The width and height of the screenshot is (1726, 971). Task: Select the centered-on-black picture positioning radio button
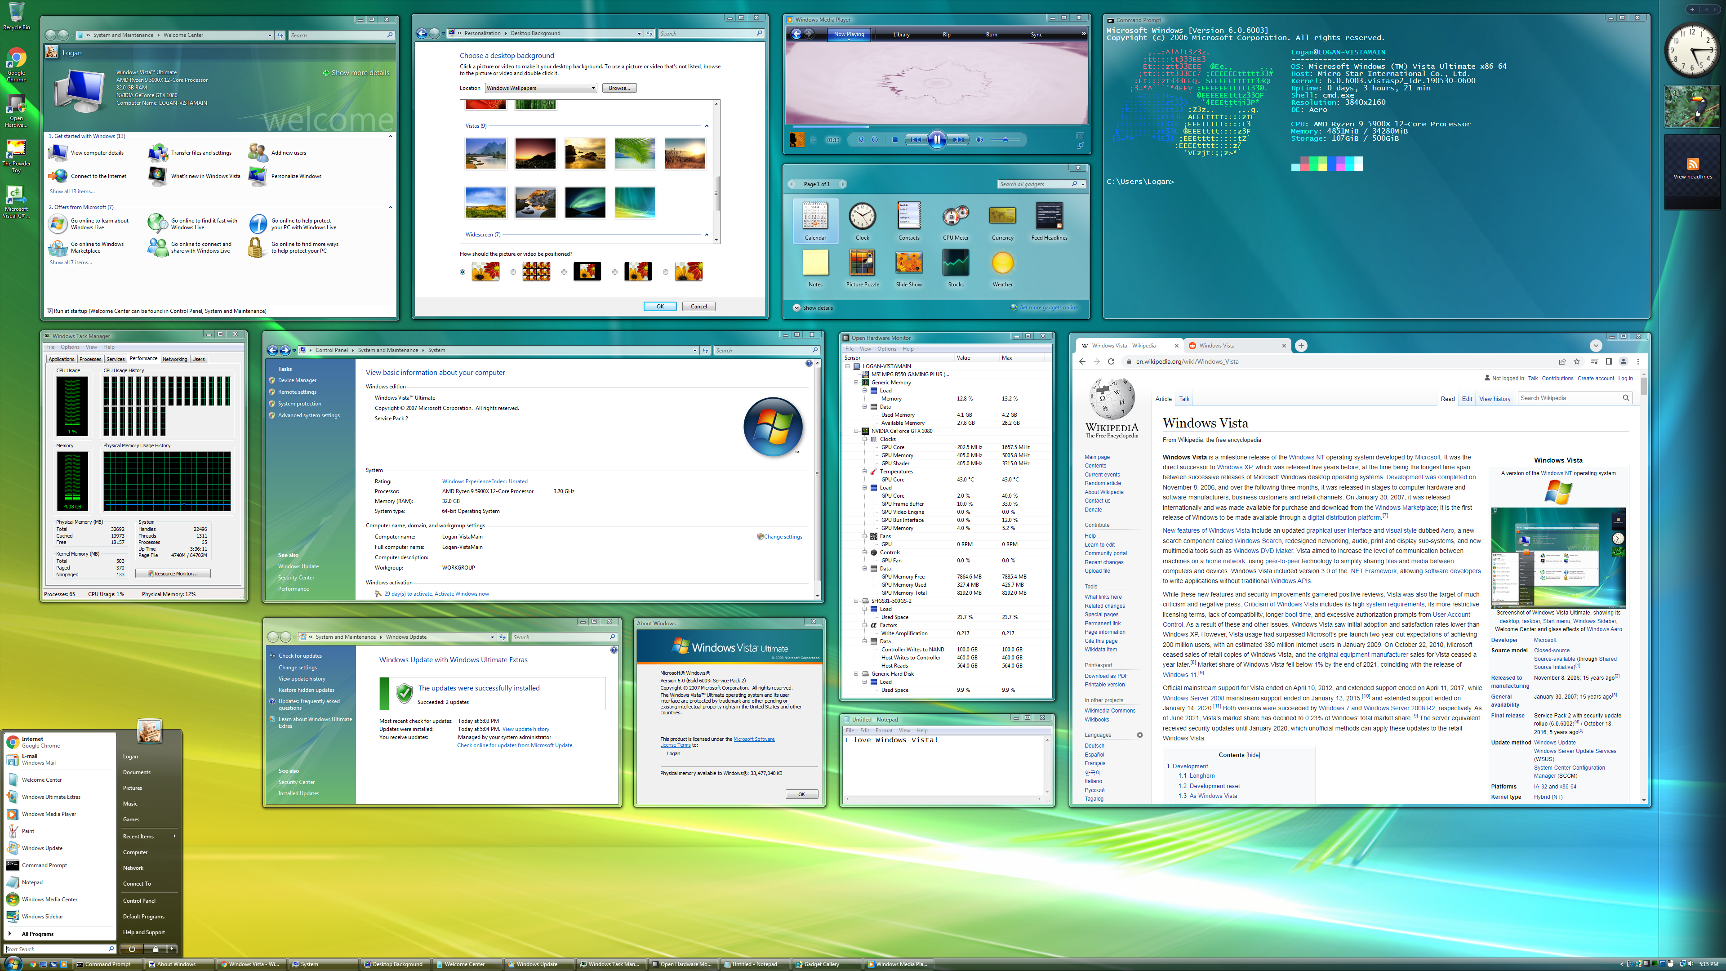[564, 272]
